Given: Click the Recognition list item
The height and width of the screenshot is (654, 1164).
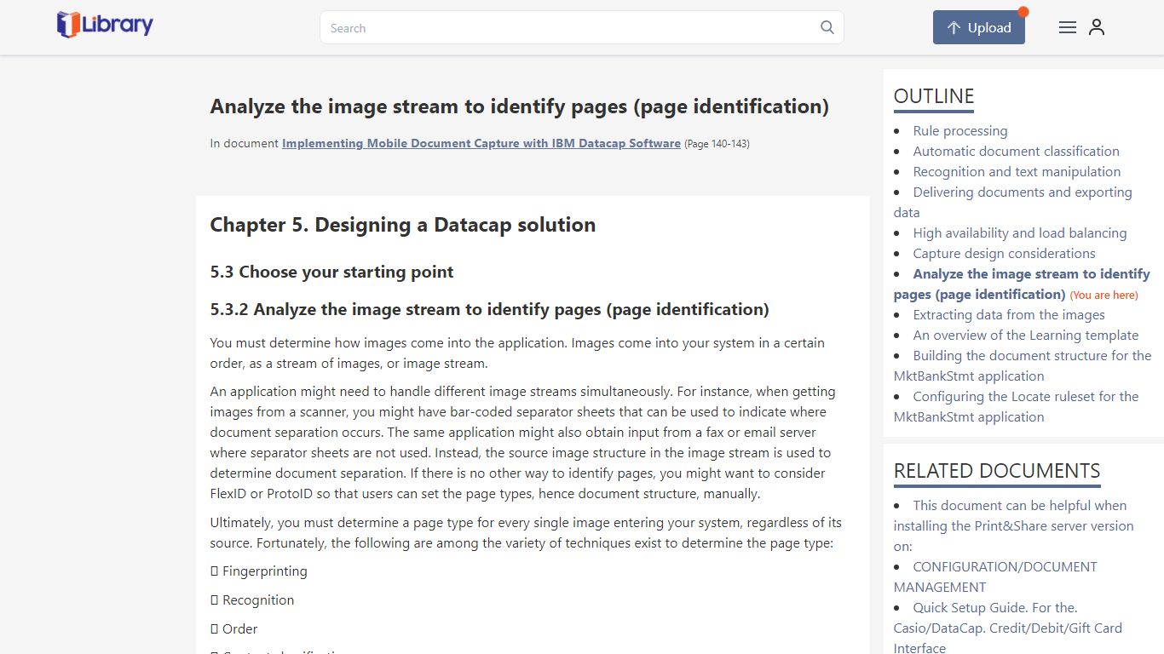Looking at the screenshot, I should [252, 600].
